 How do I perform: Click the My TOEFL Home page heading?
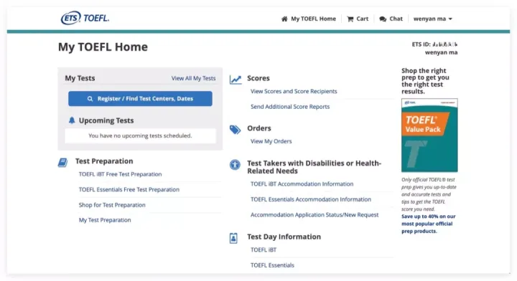pyautogui.click(x=103, y=47)
